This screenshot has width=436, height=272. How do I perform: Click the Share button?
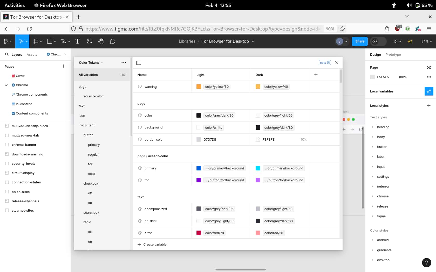click(360, 41)
